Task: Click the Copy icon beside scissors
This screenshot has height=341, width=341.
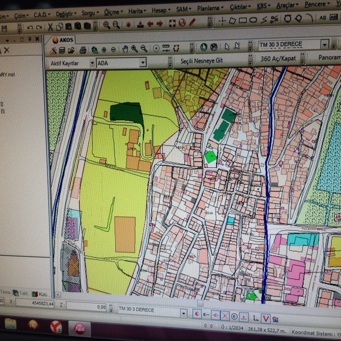Action: click(x=60, y=27)
